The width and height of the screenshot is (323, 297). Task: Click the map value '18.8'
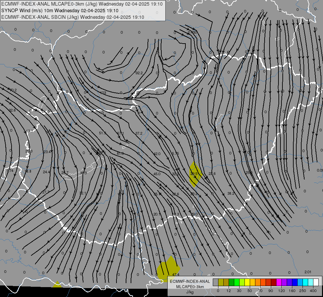point(28,172)
